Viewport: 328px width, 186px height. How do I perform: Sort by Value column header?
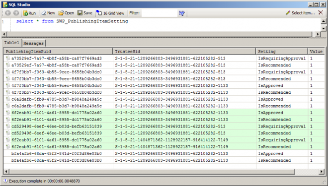(x=316, y=52)
